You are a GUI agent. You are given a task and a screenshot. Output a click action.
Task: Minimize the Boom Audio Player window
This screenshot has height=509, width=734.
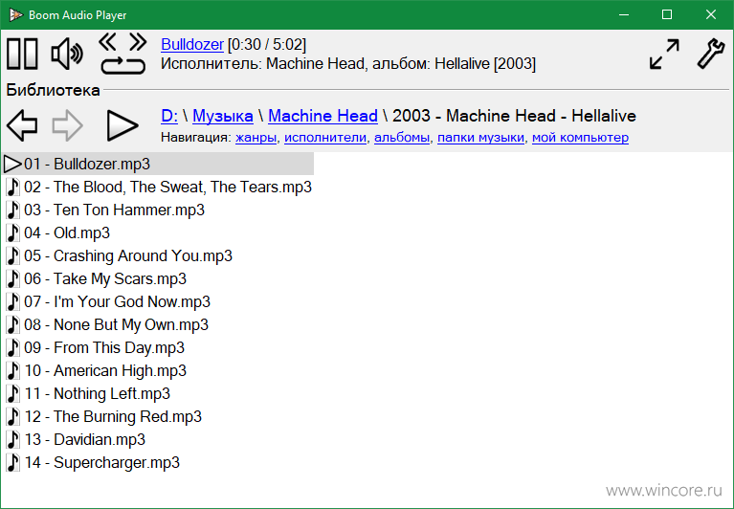coord(624,15)
